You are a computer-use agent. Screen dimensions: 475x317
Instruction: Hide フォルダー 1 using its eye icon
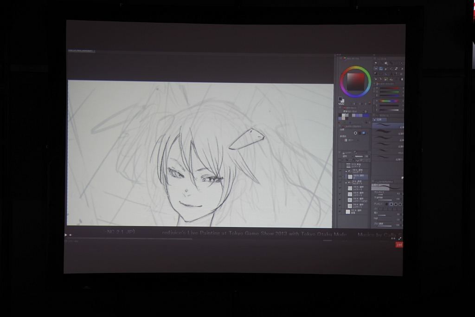click(340, 182)
